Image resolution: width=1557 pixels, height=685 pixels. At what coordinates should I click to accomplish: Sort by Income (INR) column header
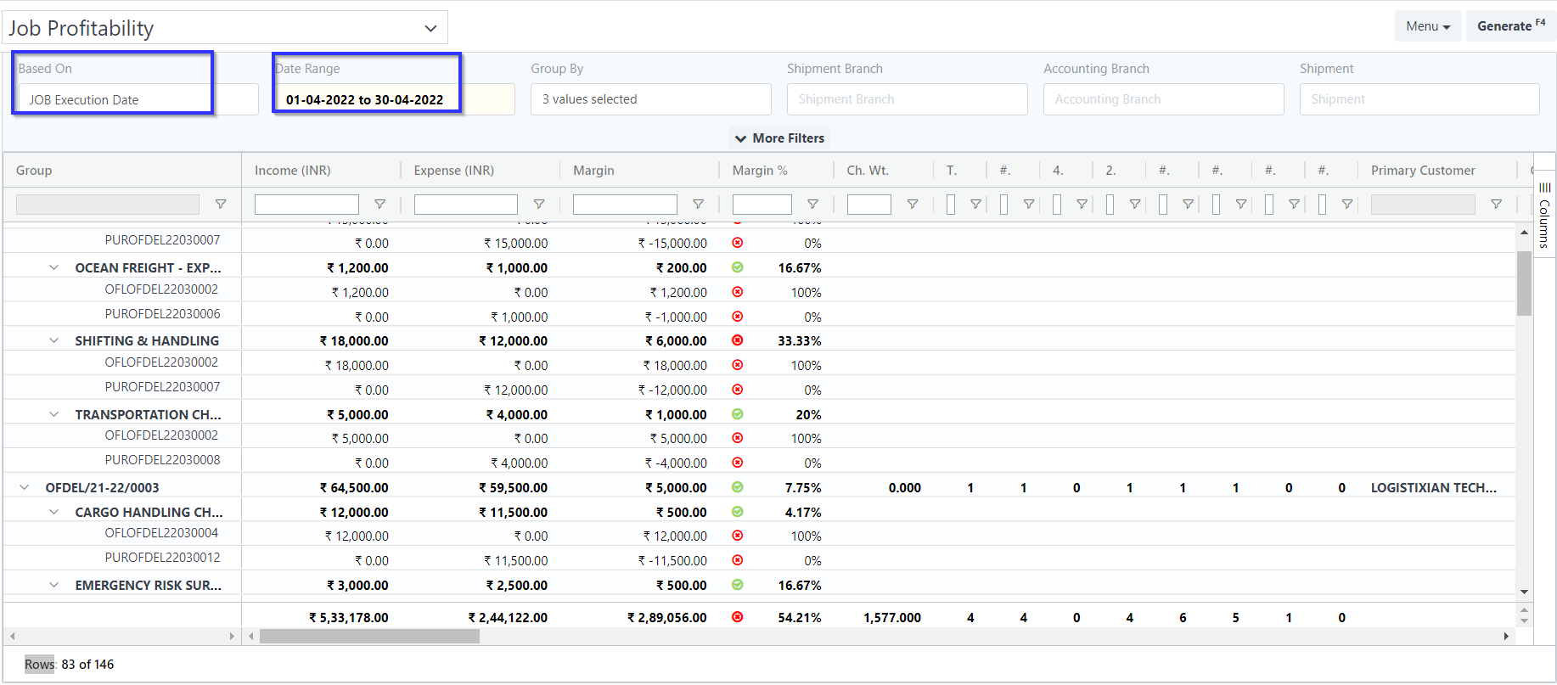click(x=293, y=171)
